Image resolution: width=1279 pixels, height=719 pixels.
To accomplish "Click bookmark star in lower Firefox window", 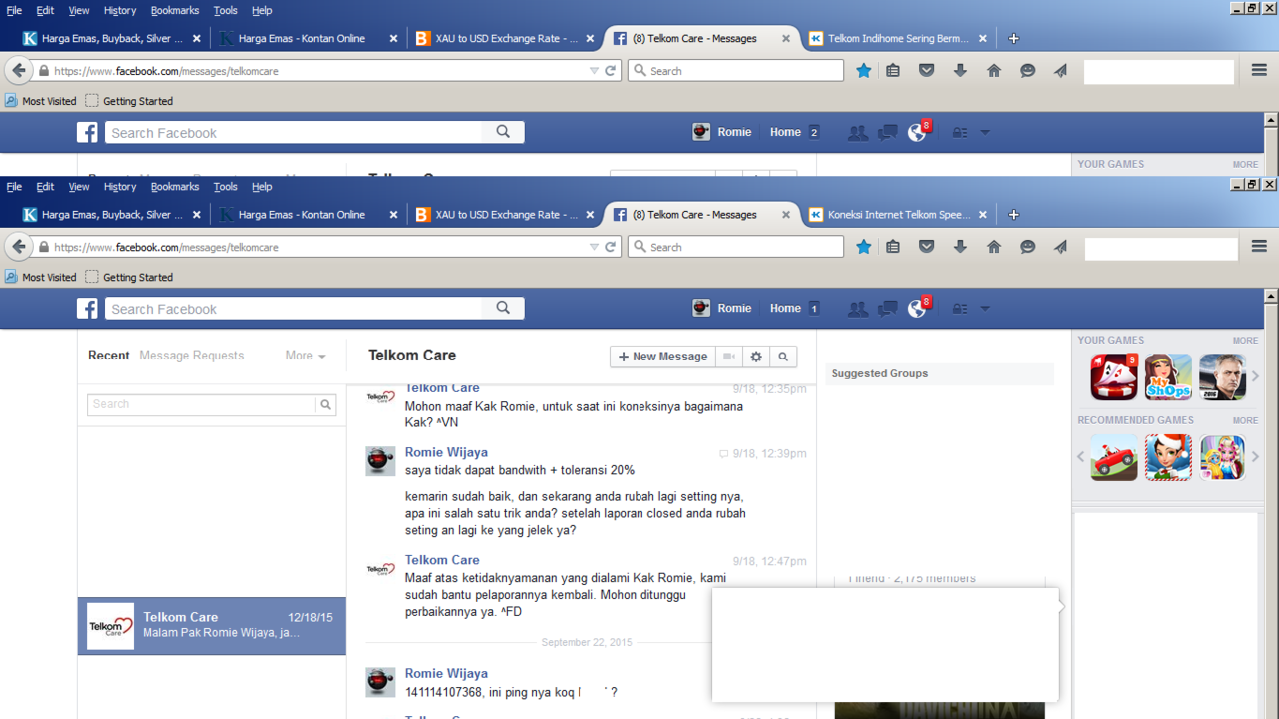I will tap(864, 247).
